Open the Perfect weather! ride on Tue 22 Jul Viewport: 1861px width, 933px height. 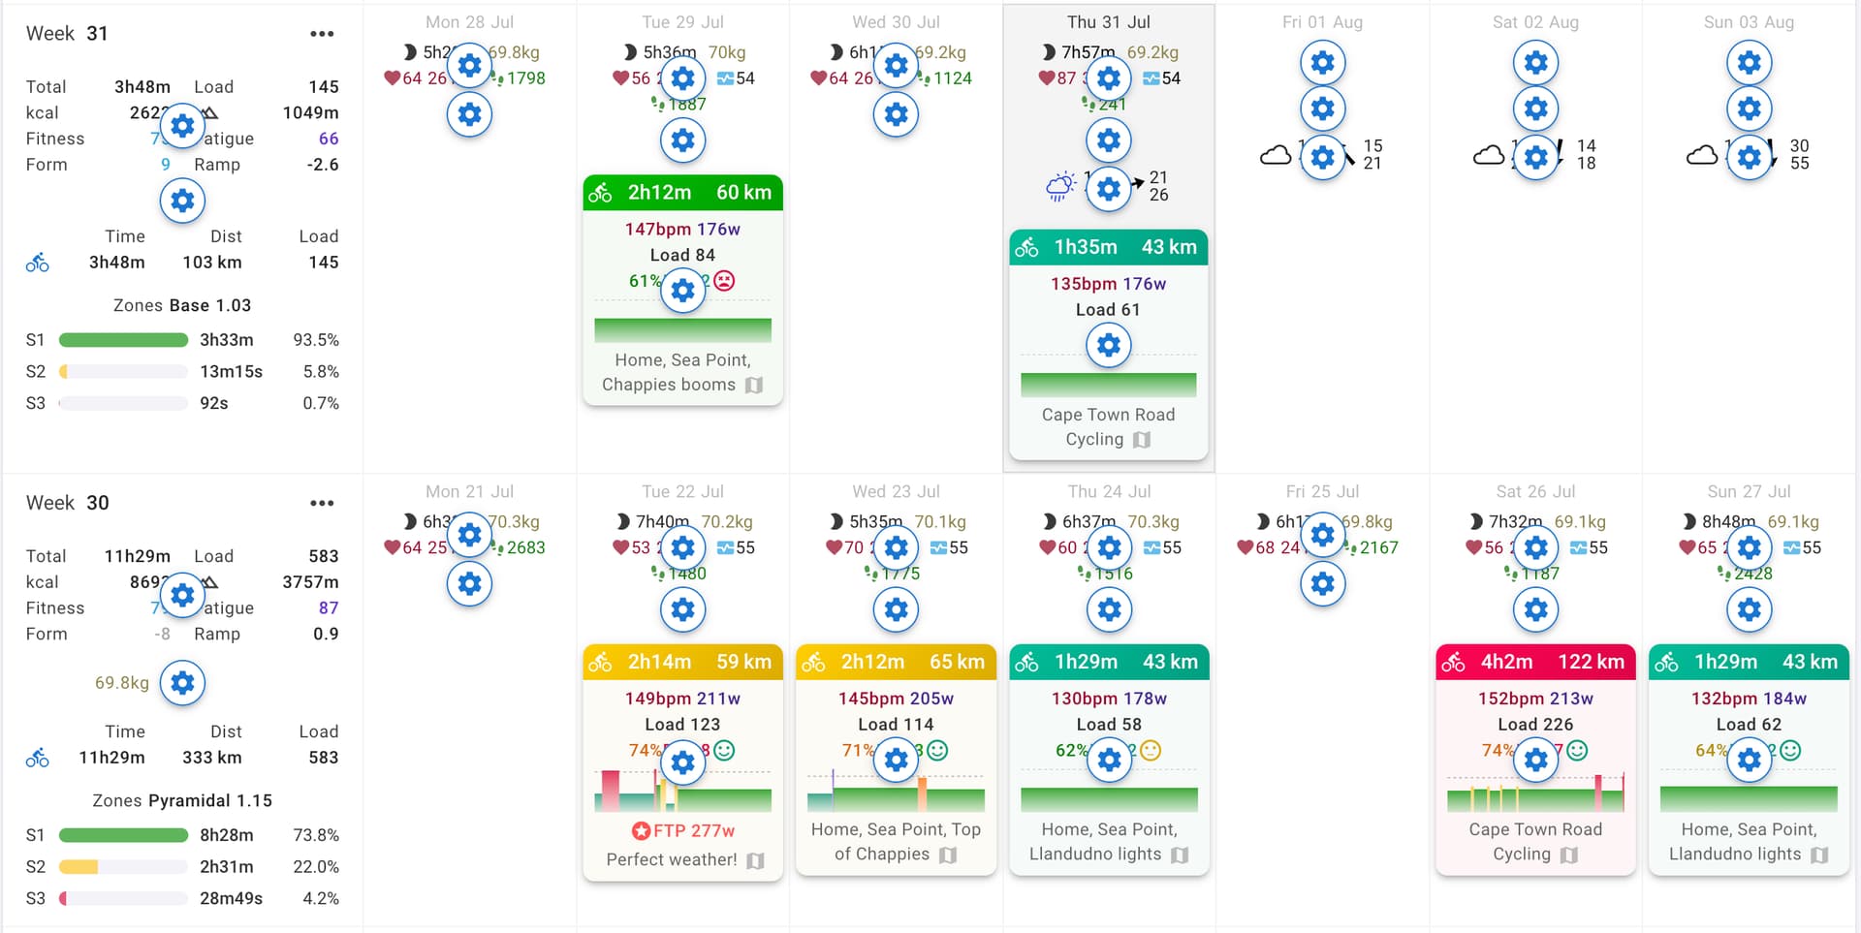coord(671,859)
